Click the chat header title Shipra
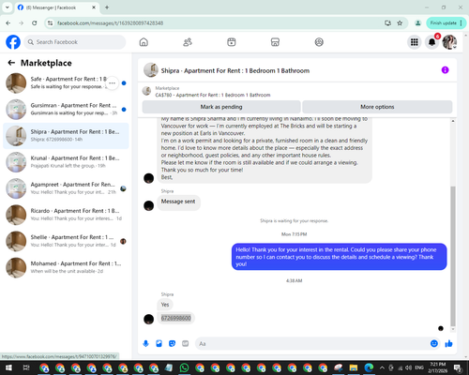The image size is (469, 375). 235,70
